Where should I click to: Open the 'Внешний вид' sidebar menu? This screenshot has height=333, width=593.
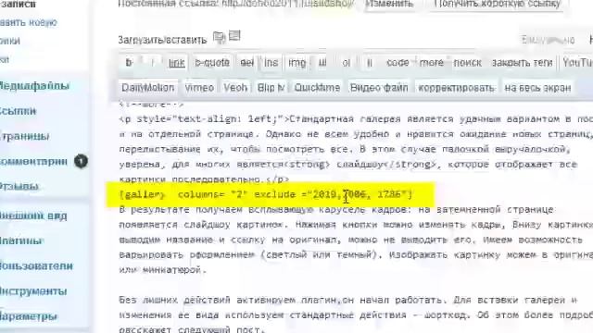pyautogui.click(x=33, y=216)
